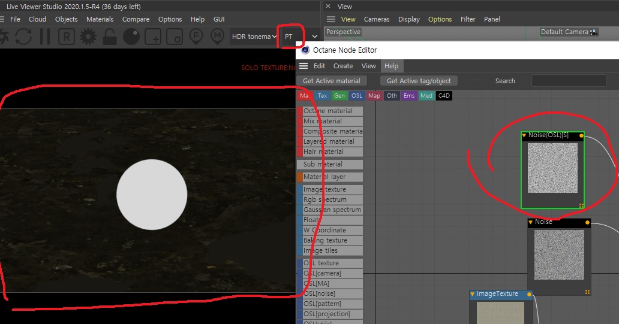Toggle the Tex node filter
619x324 pixels.
point(323,96)
